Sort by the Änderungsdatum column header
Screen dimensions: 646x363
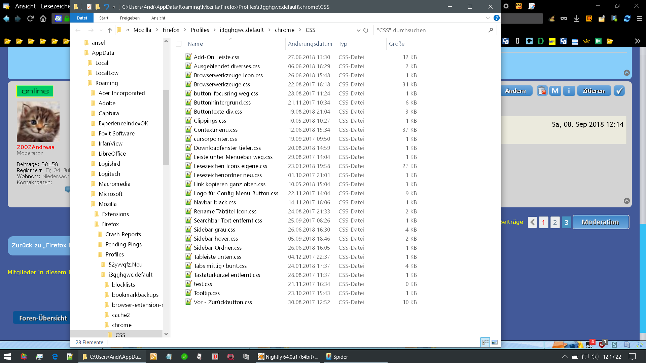click(x=310, y=44)
